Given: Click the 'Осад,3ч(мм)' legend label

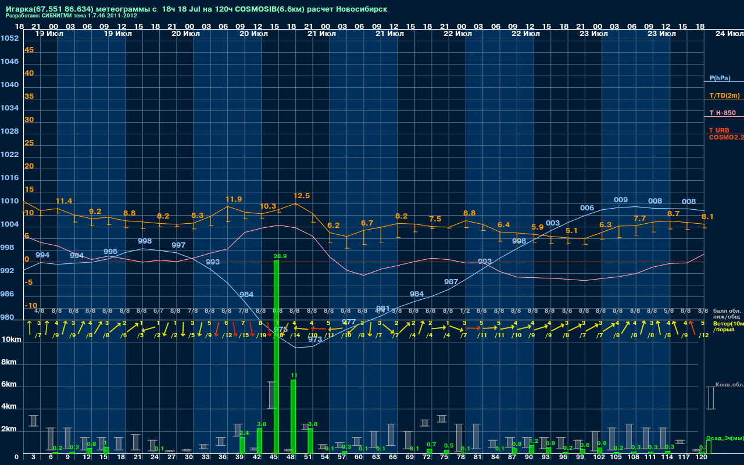Looking at the screenshot, I should point(725,438).
